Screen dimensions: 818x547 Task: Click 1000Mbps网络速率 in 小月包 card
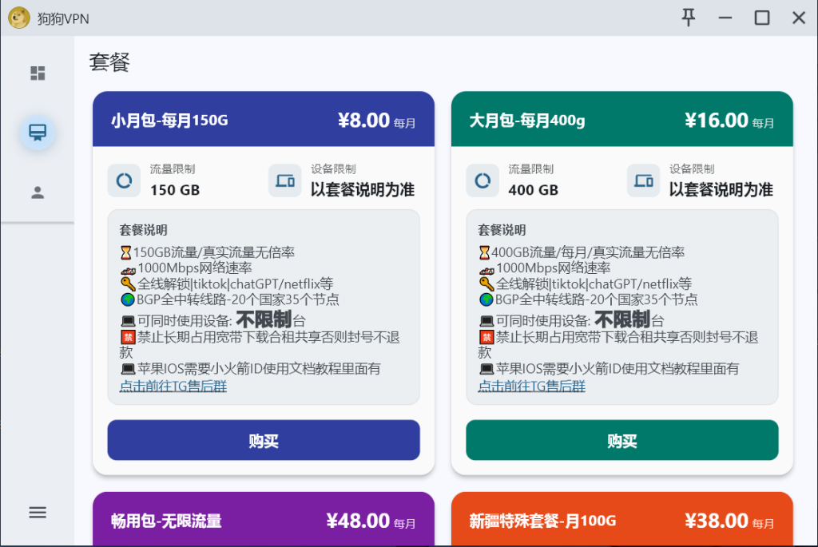pyautogui.click(x=195, y=268)
